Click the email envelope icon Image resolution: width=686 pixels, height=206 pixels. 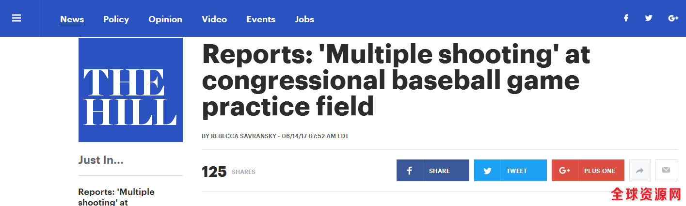[x=666, y=171]
